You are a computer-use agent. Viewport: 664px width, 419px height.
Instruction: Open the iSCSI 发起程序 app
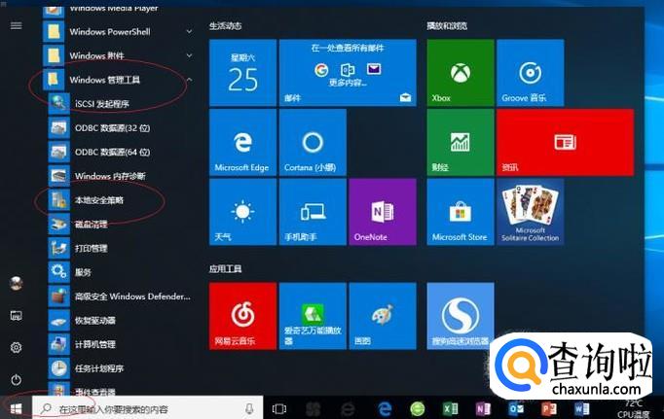click(120, 104)
